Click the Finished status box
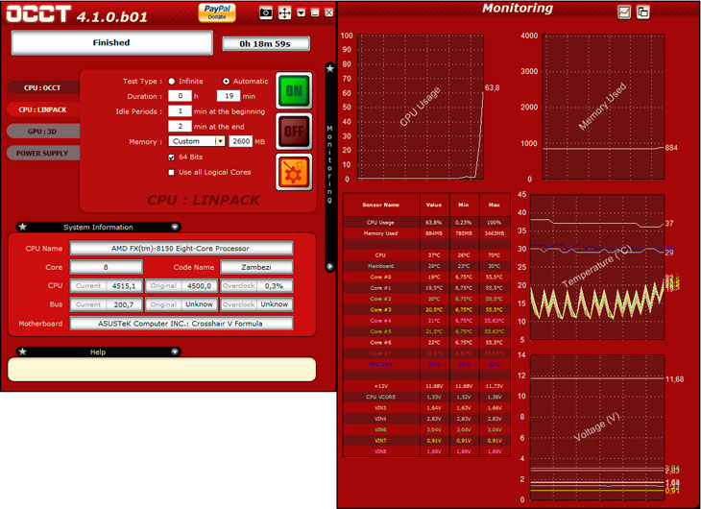 (x=111, y=43)
